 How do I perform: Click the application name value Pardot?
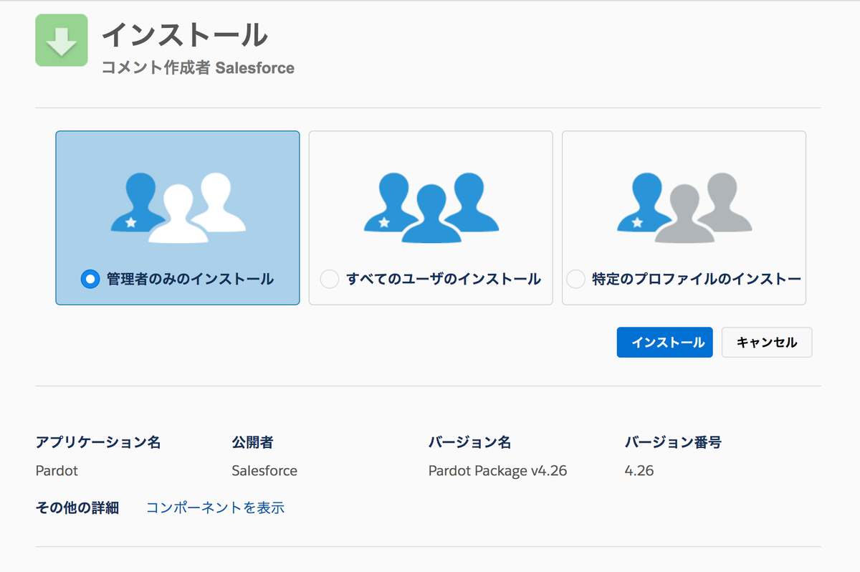click(x=57, y=471)
